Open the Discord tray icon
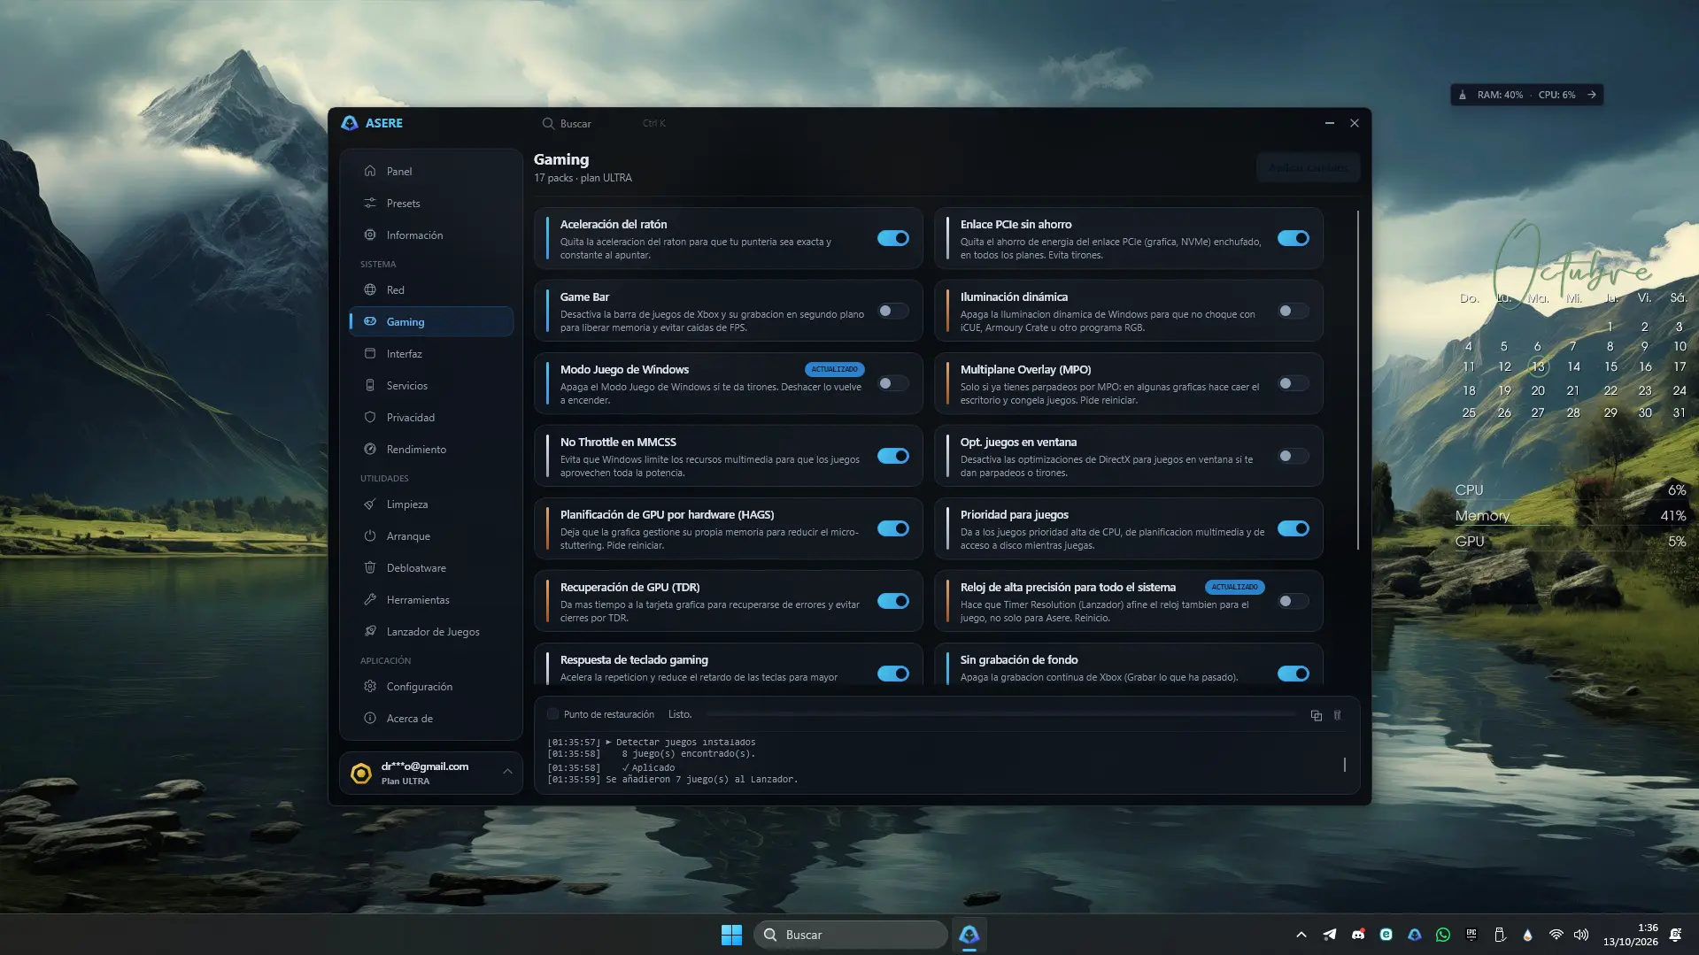 pyautogui.click(x=1358, y=935)
